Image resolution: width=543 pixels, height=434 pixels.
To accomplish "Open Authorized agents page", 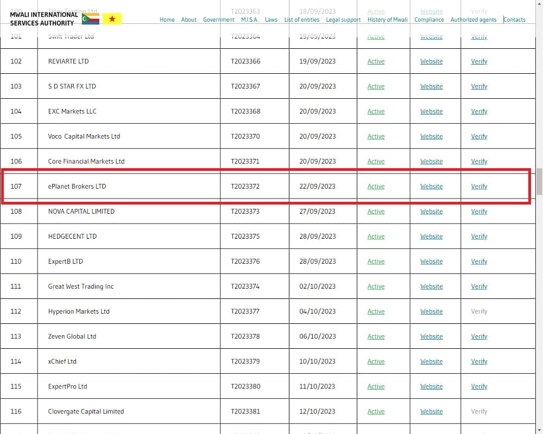I will point(473,20).
